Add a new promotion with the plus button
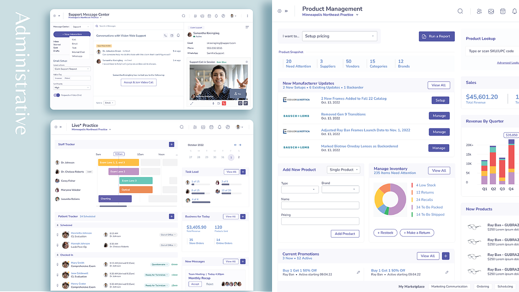The height and width of the screenshot is (292, 519). point(446,256)
